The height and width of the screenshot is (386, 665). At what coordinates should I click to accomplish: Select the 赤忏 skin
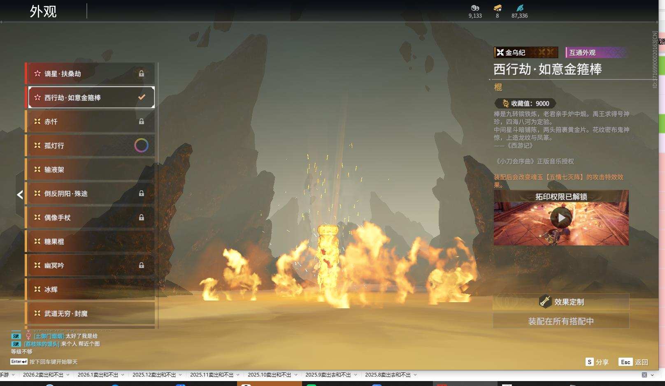[90, 122]
